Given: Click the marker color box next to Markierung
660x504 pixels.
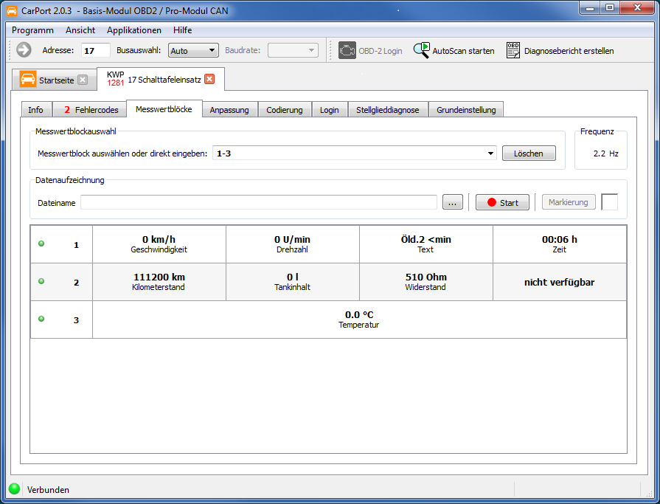Looking at the screenshot, I should pyautogui.click(x=609, y=202).
